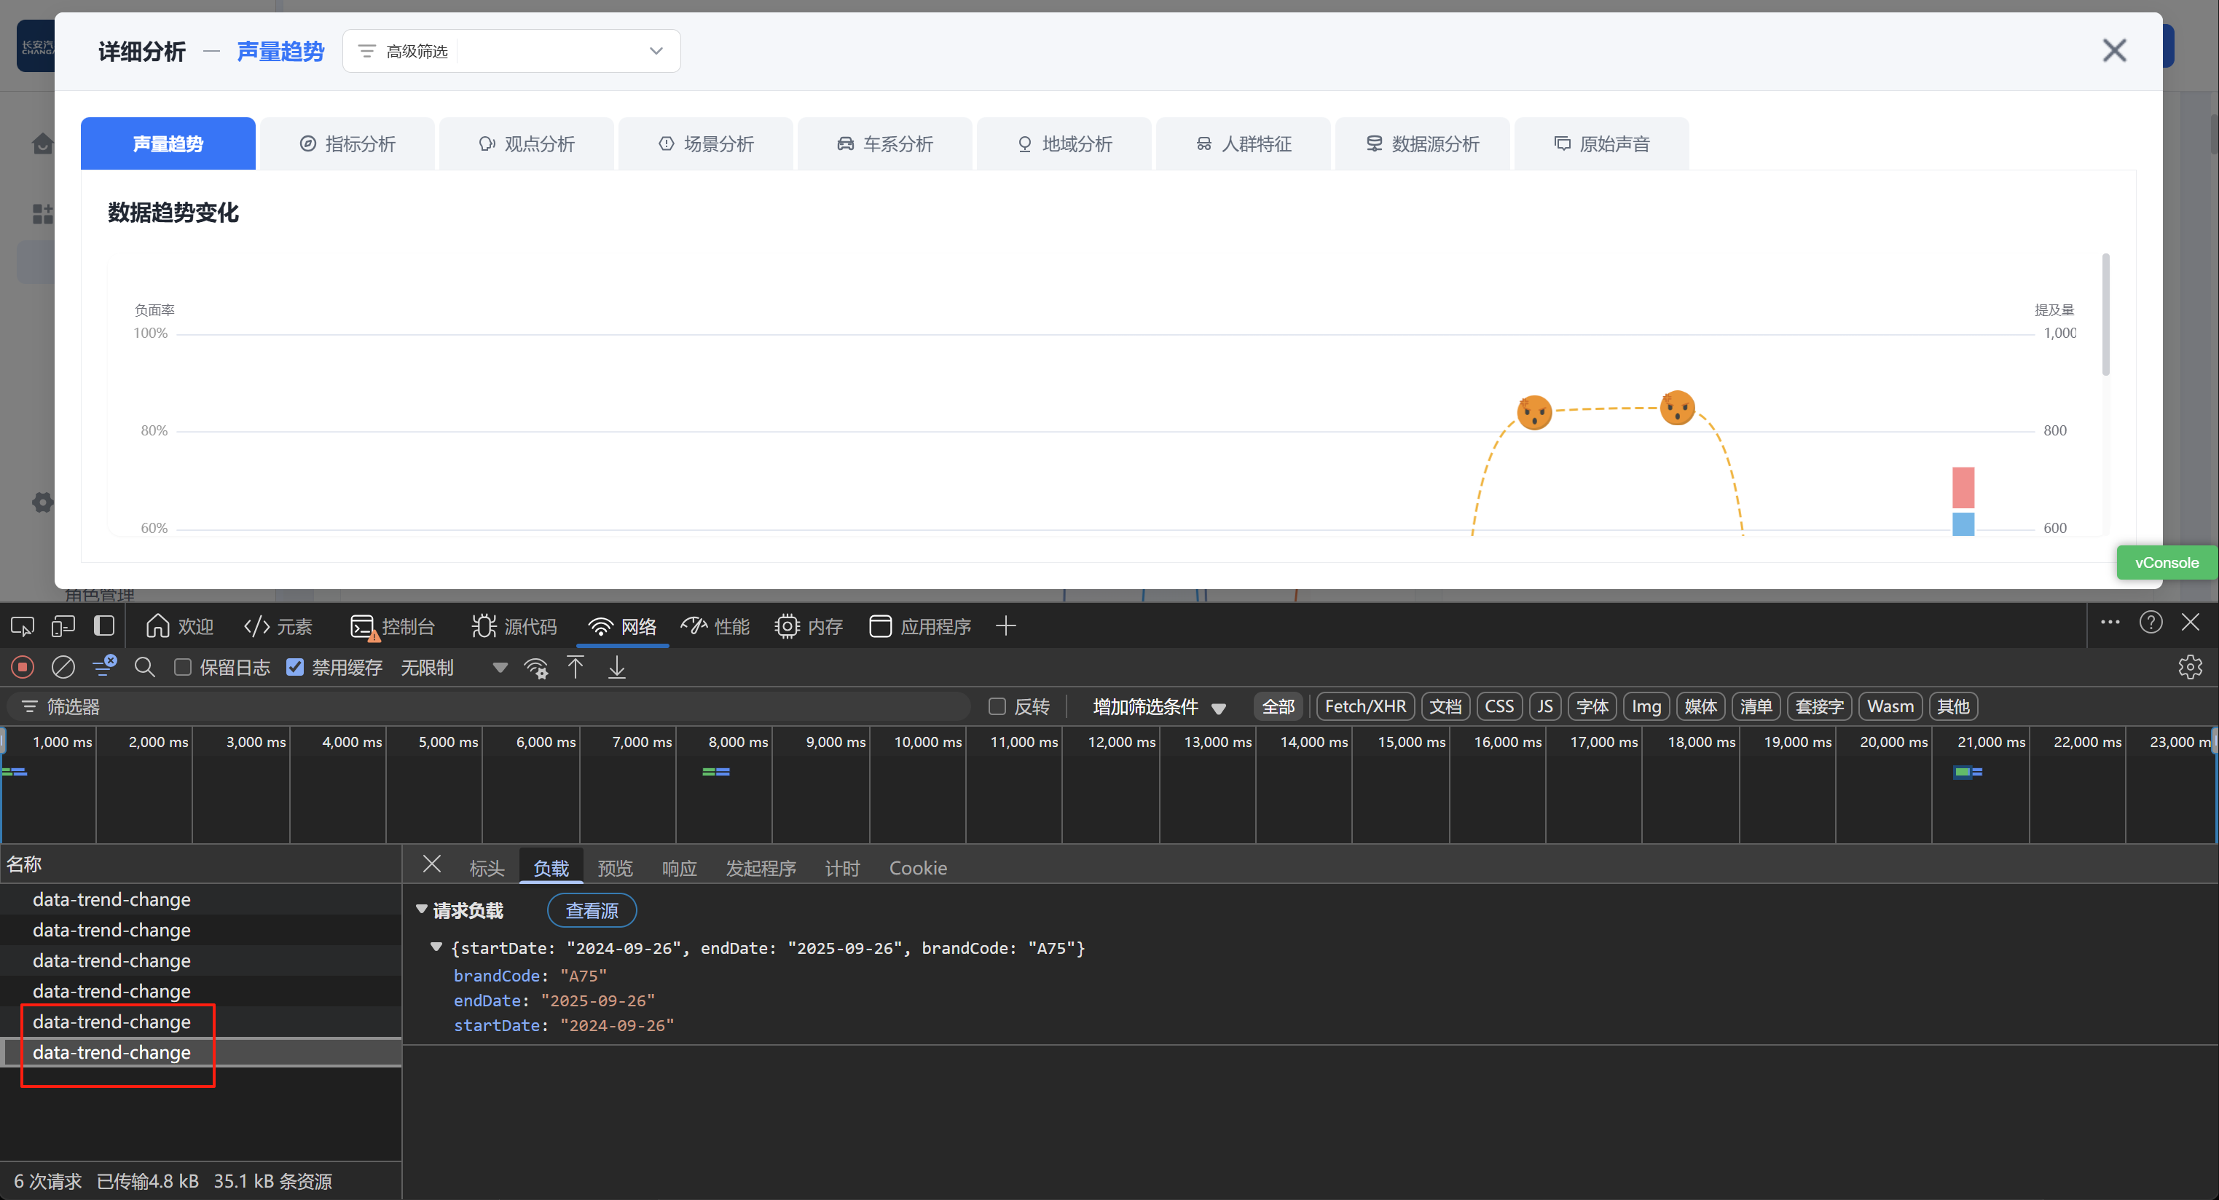The image size is (2219, 1200).
Task: Open network search magnifier icon
Action: [145, 667]
